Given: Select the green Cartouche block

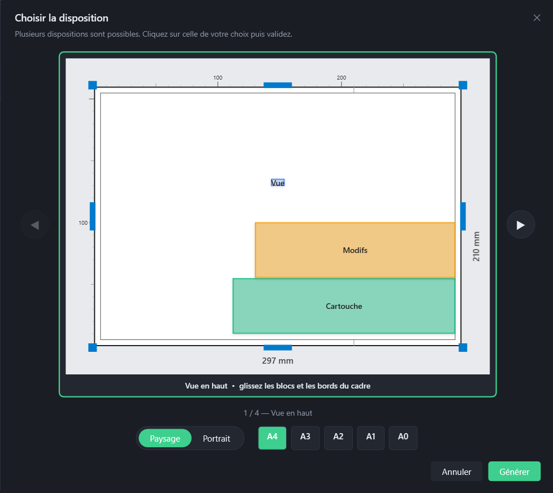Looking at the screenshot, I should coord(344,306).
